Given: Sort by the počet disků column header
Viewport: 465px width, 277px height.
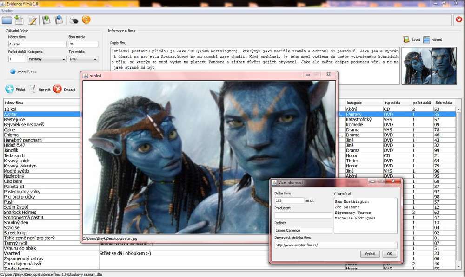Looking at the screenshot, I should 422,103.
